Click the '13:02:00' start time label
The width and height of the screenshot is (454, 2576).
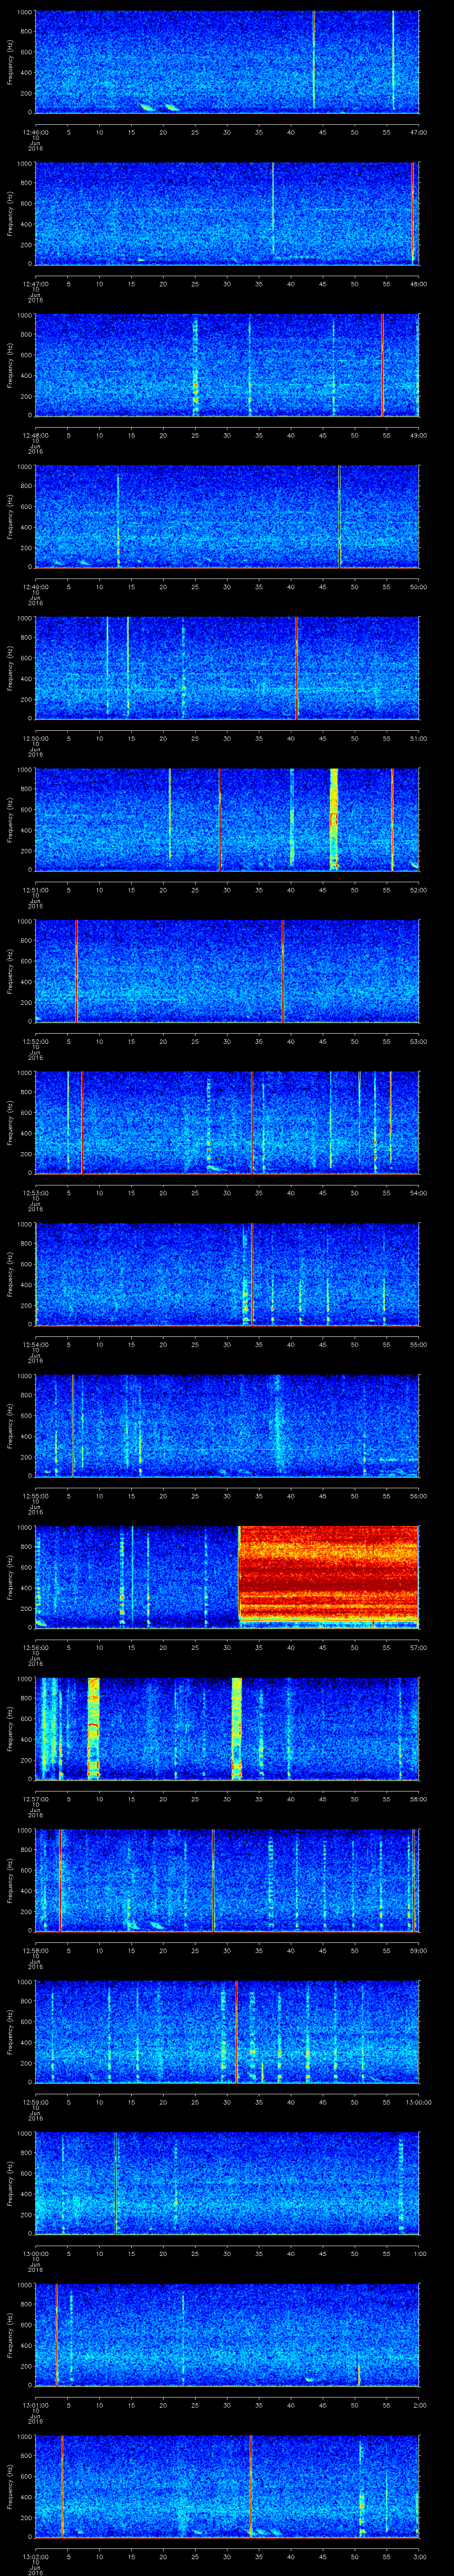pos(36,2557)
